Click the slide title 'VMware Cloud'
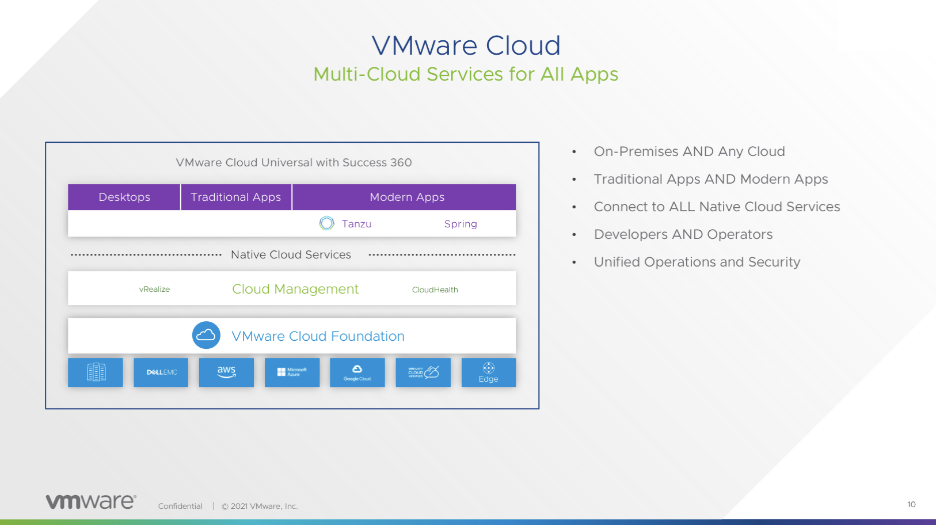The image size is (936, 525). coord(466,45)
